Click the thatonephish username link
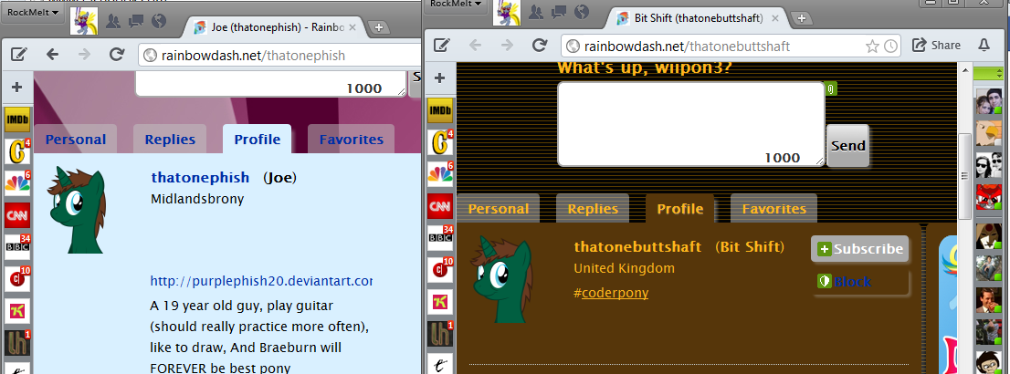The height and width of the screenshot is (374, 1010). click(x=200, y=177)
